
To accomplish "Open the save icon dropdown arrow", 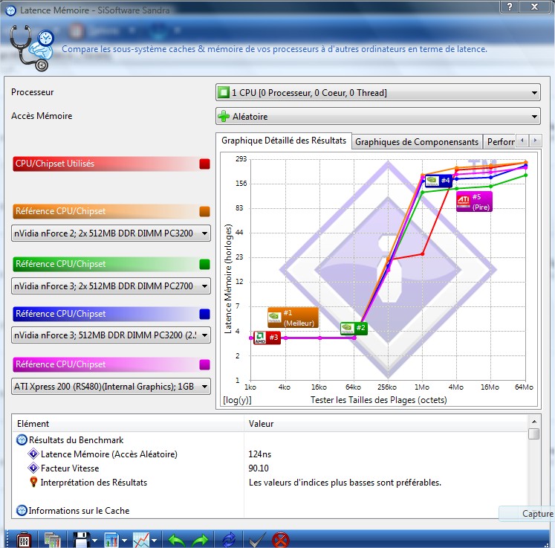I will pos(94,541).
